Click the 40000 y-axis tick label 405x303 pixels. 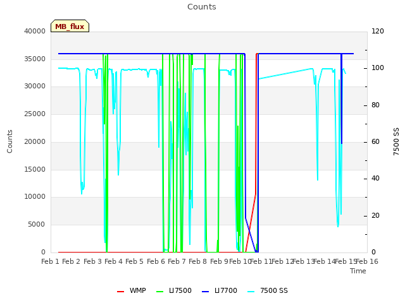pyautogui.click(x=35, y=31)
